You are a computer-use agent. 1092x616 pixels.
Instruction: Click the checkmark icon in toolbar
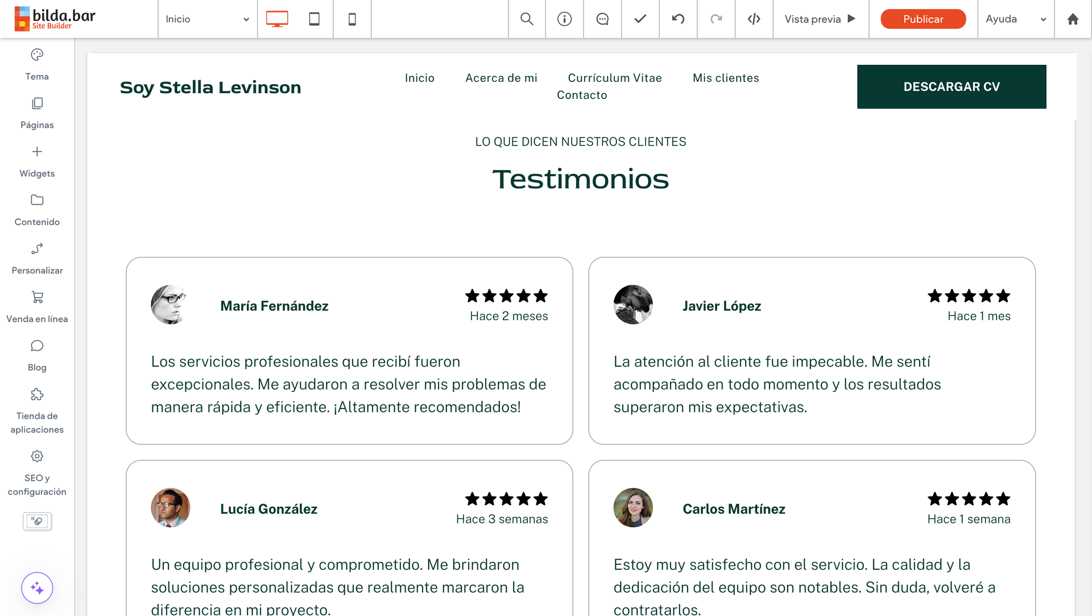640,19
